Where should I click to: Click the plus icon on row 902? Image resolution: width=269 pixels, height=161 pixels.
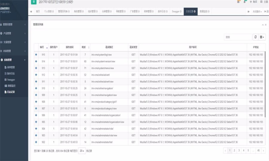coord(36,142)
